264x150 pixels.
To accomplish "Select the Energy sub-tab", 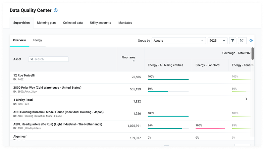I will [x=37, y=40].
